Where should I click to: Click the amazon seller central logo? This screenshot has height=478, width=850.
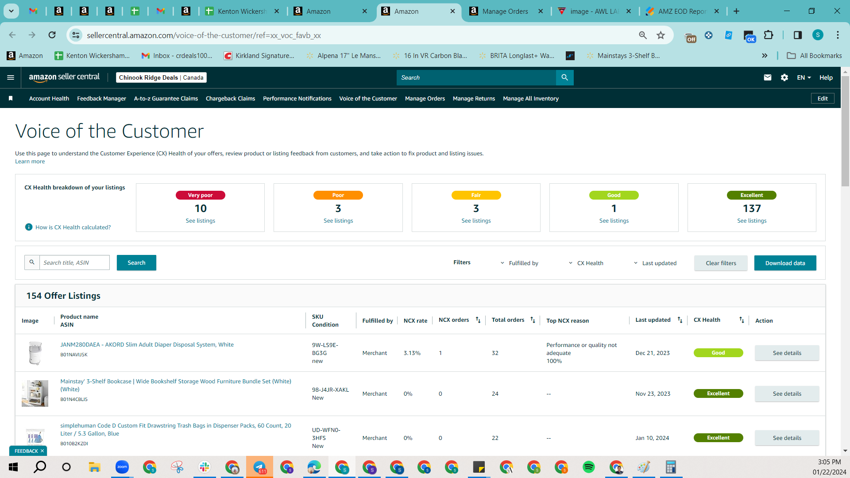(x=64, y=77)
